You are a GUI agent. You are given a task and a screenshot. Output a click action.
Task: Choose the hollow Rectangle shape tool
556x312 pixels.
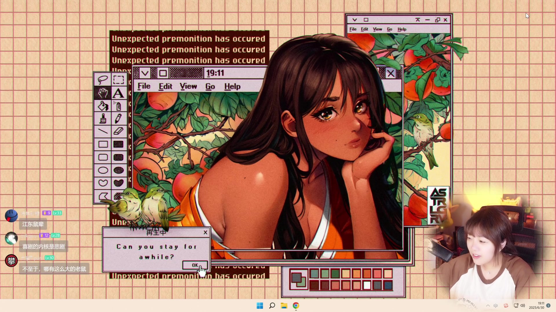tap(103, 144)
